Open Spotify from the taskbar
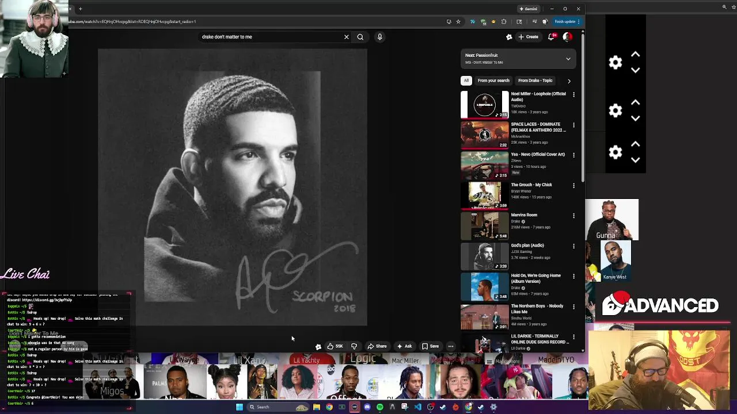Screen dimensions: 737x414 (x=380, y=407)
